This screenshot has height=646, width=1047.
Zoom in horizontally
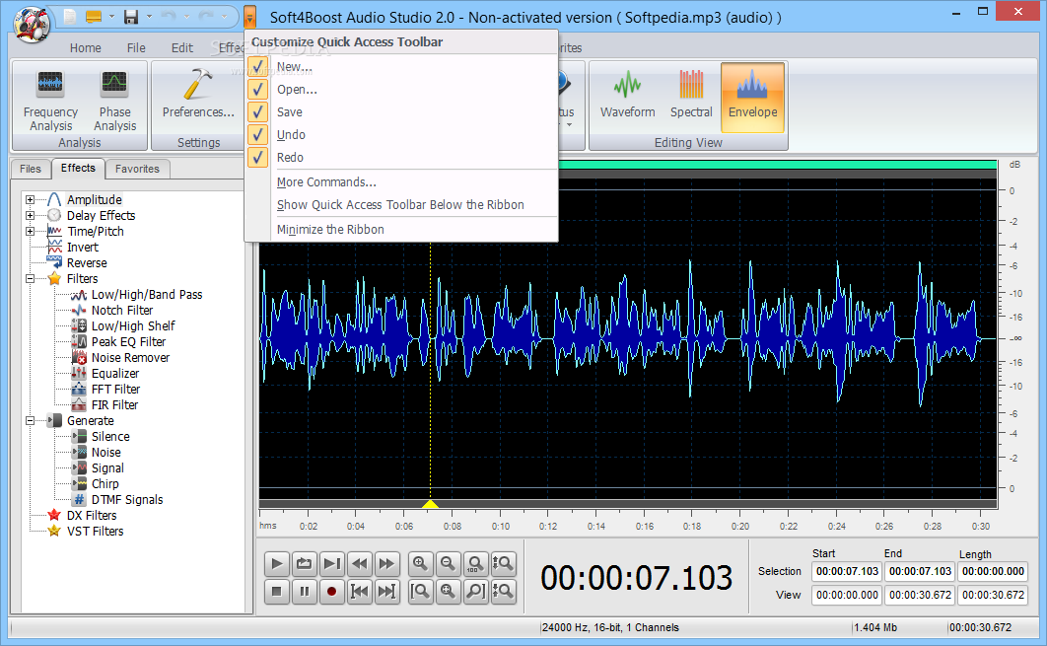tap(420, 564)
